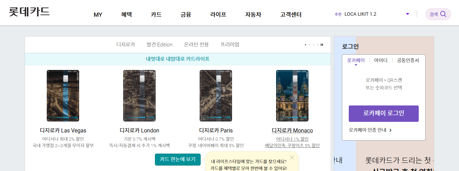This screenshot has height=171, width=459.
Task: Go to fourth carousel dot
Action: pyautogui.click(x=318, y=45)
